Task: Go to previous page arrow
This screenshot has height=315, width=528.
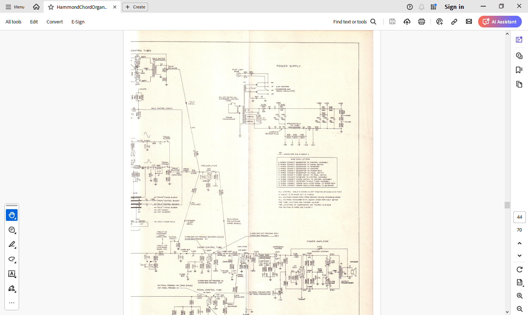Action: coord(520,243)
